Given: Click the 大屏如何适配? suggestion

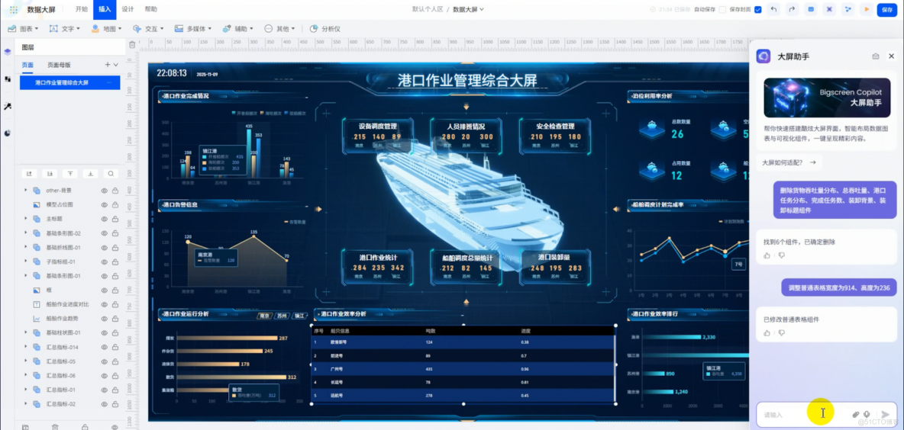Looking at the screenshot, I should pyautogui.click(x=789, y=163).
